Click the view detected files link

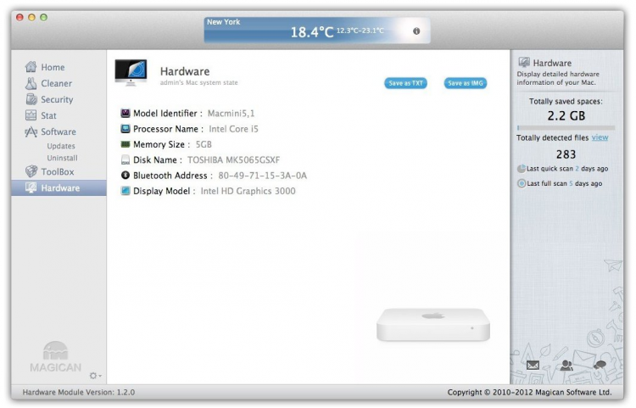600,137
